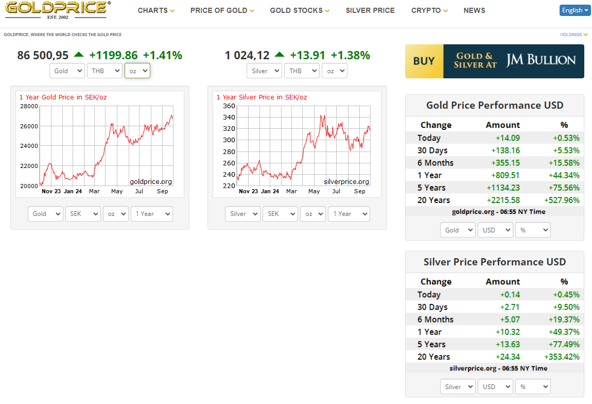Screen dimensions: 592x404
Task: Open the Gold Stocks menu
Action: click(300, 10)
